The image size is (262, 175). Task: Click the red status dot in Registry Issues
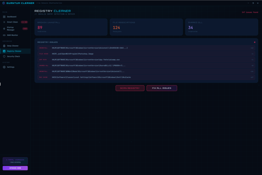254,42
